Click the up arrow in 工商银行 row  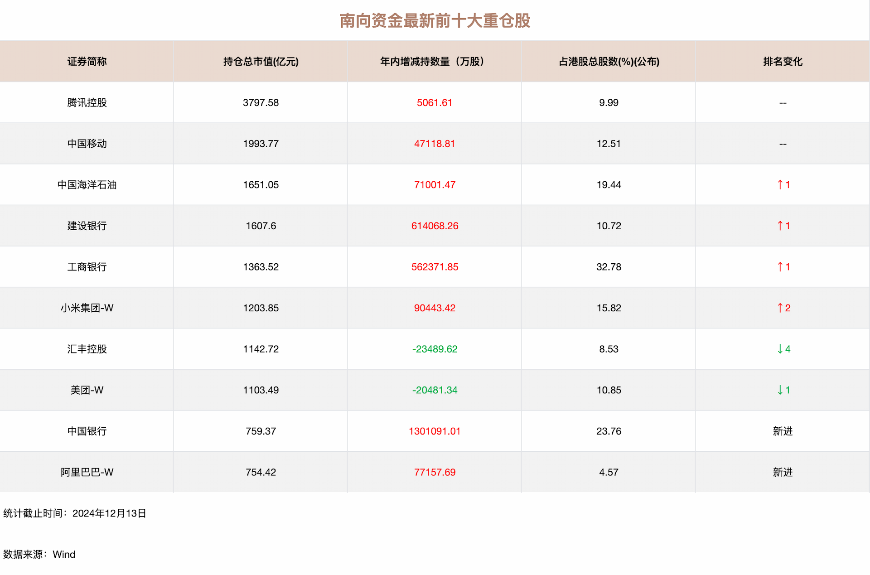[781, 267]
